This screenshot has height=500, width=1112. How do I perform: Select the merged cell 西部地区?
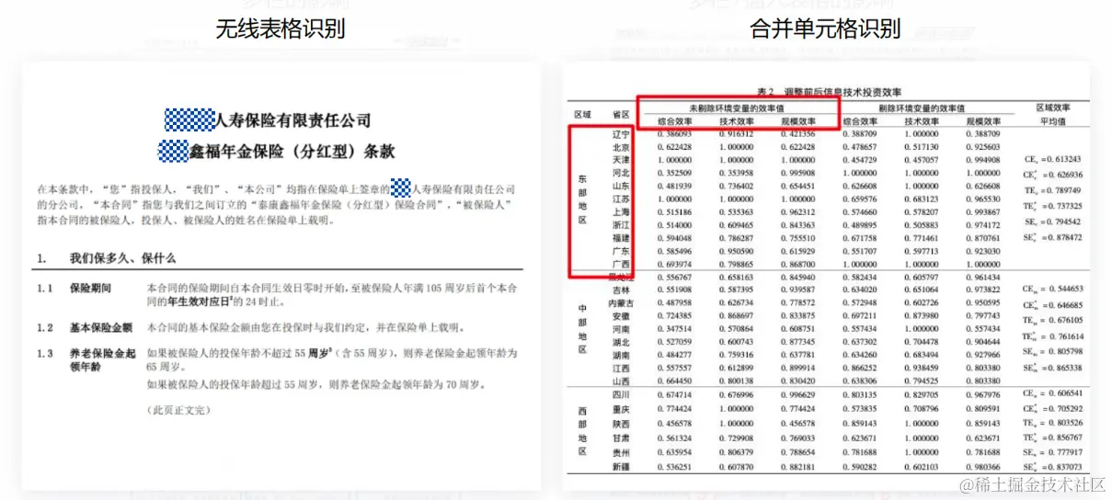[x=582, y=431]
